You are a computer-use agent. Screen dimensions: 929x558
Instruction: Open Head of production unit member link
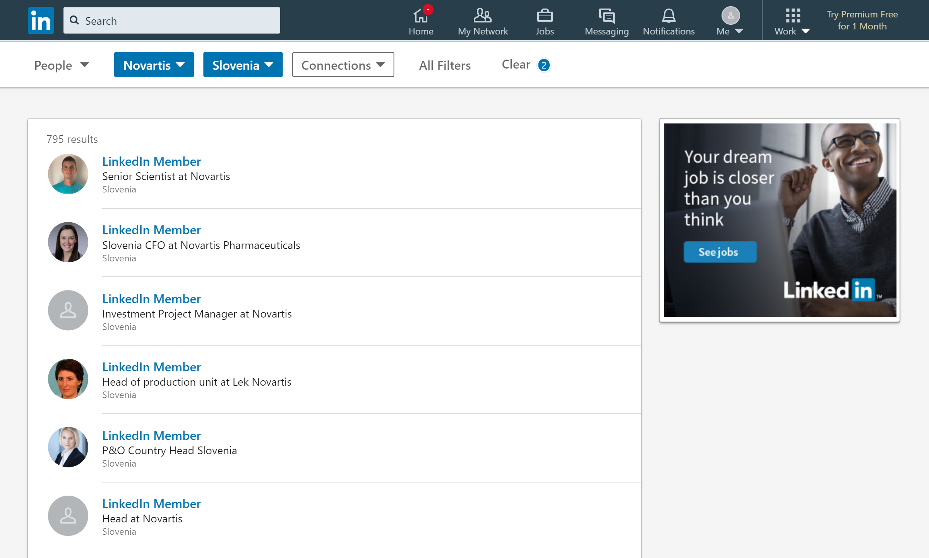click(151, 367)
